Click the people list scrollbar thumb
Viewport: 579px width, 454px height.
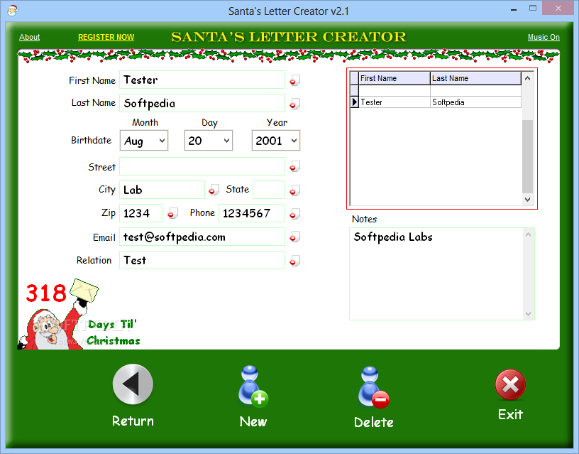pos(528,156)
